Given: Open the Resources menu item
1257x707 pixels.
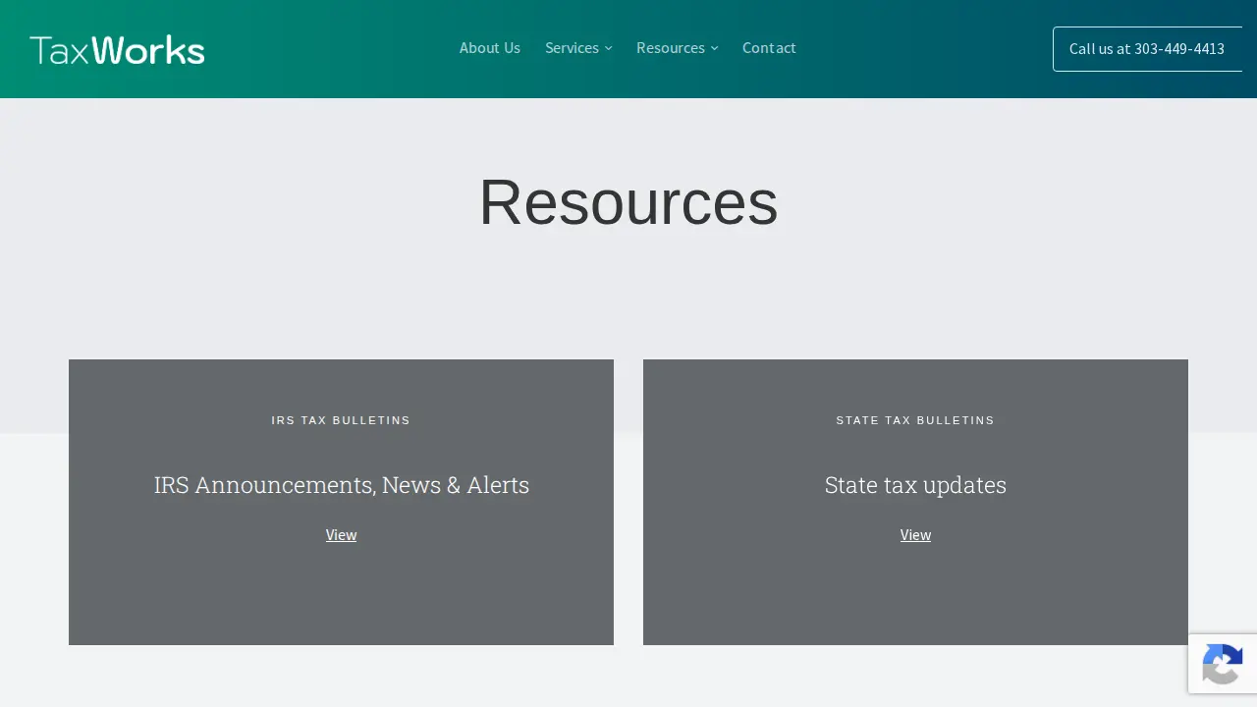Looking at the screenshot, I should [x=671, y=47].
